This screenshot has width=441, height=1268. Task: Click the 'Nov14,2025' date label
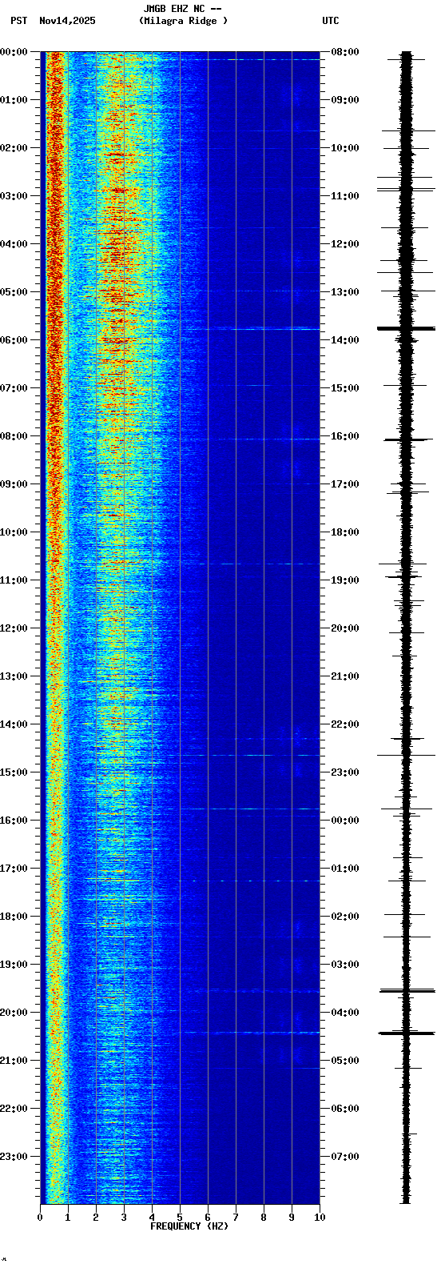point(67,21)
